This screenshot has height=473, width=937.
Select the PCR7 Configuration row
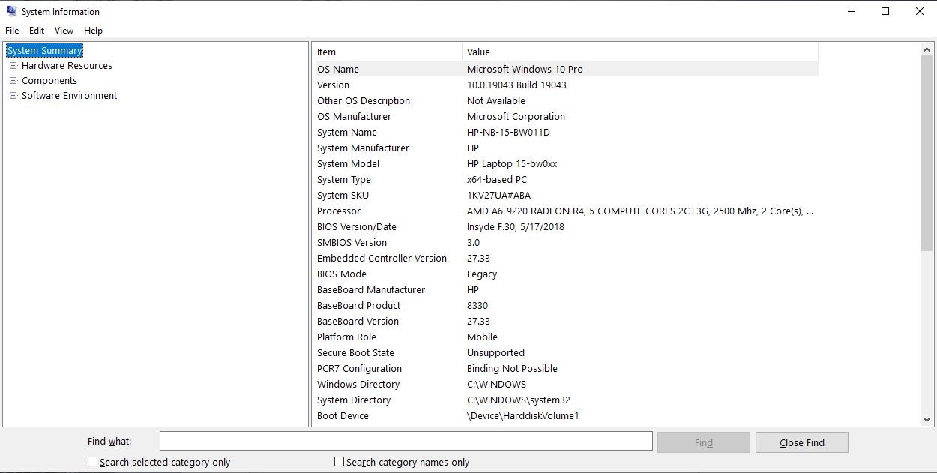point(565,368)
